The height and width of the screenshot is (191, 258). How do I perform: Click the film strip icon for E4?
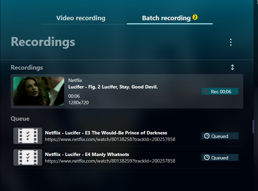[28, 157]
